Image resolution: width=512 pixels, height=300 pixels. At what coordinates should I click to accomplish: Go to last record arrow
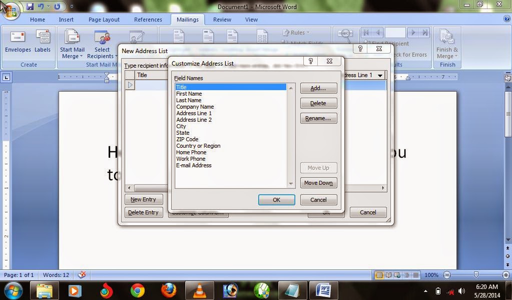pyautogui.click(x=424, y=33)
